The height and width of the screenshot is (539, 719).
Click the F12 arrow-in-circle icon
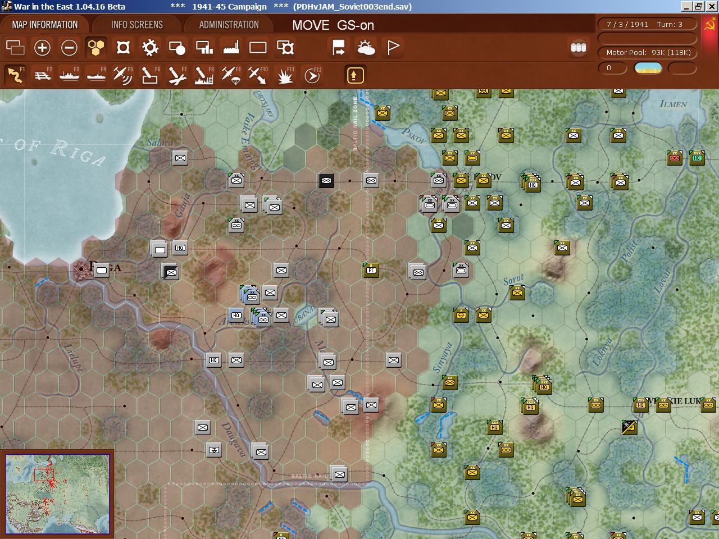pyautogui.click(x=312, y=75)
